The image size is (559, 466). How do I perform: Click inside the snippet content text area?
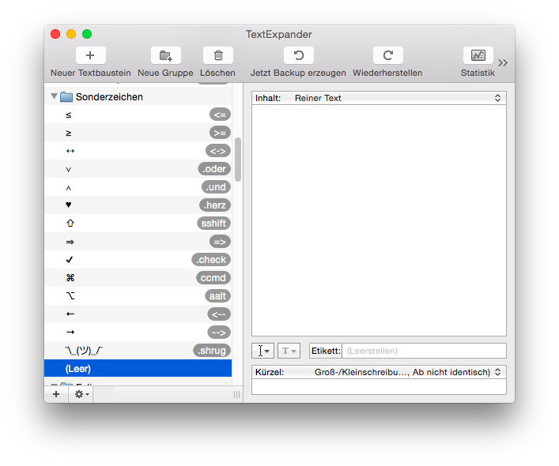click(379, 220)
